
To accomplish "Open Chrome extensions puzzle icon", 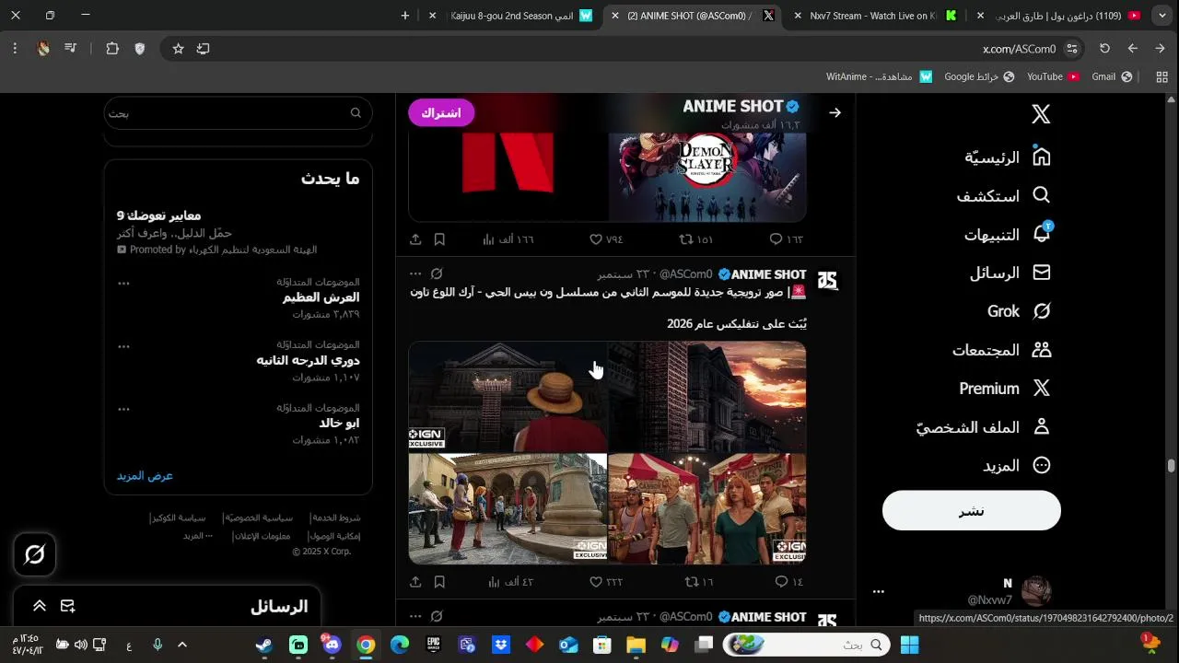I will coord(112,49).
